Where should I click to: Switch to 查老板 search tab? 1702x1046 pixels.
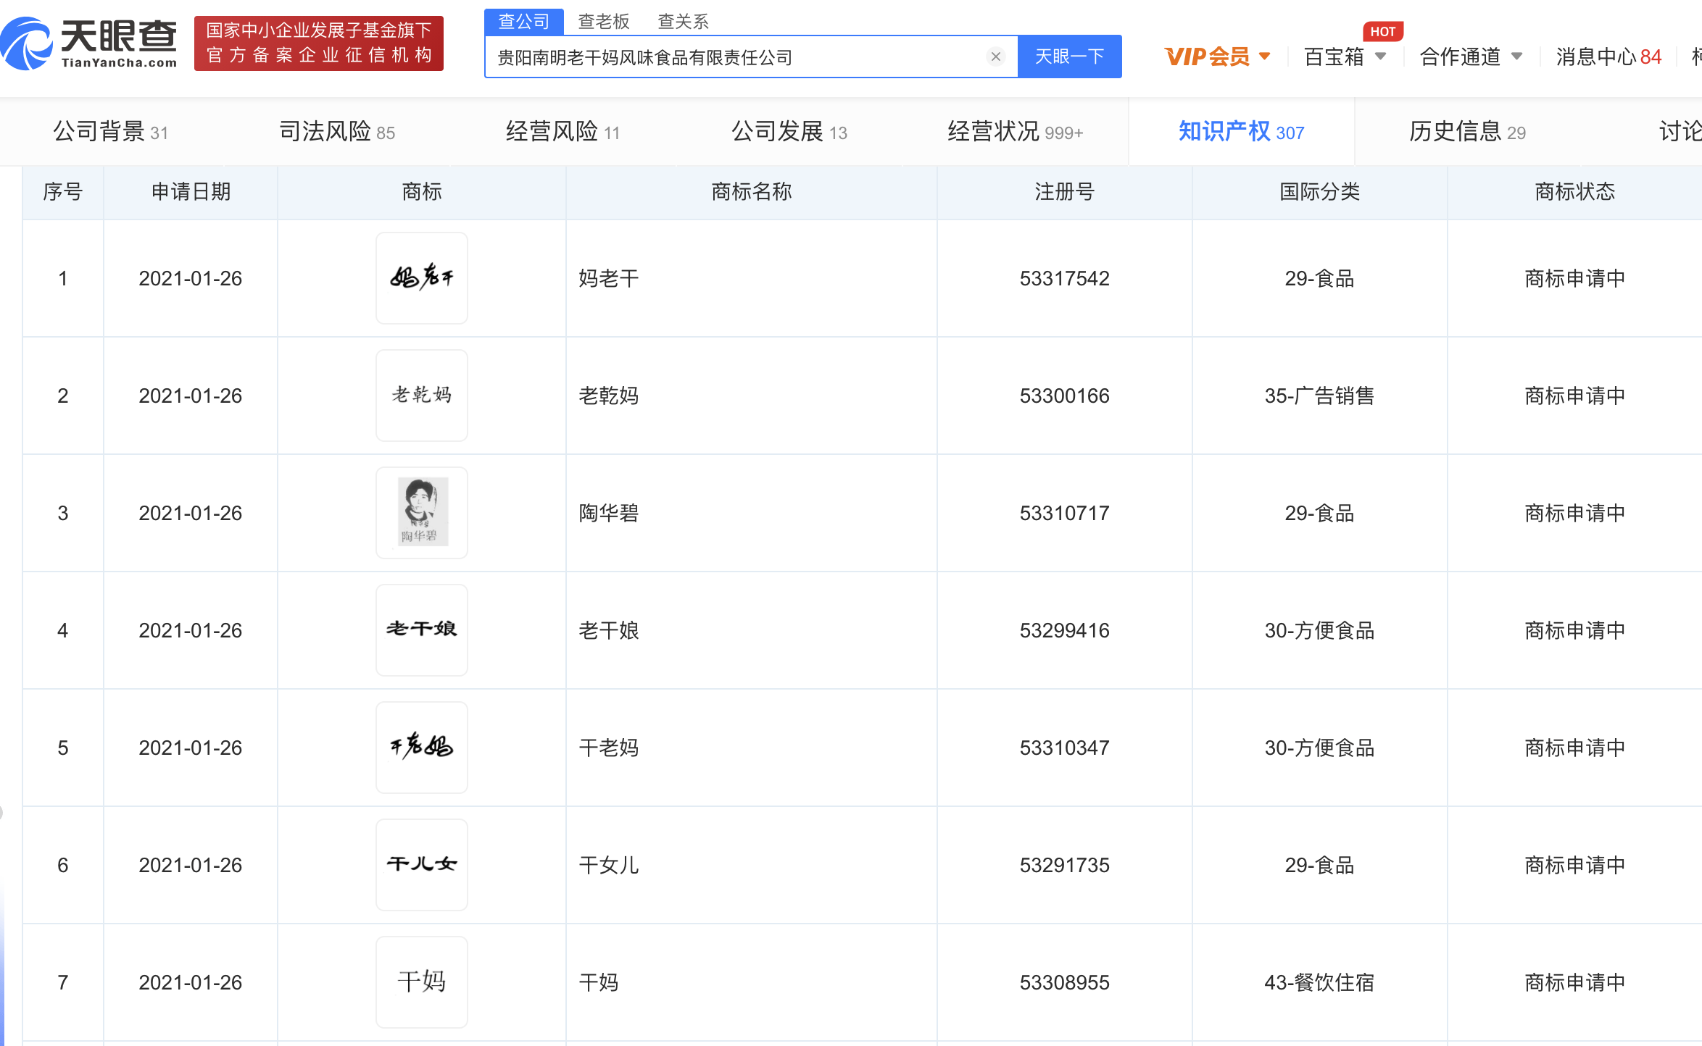point(603,22)
